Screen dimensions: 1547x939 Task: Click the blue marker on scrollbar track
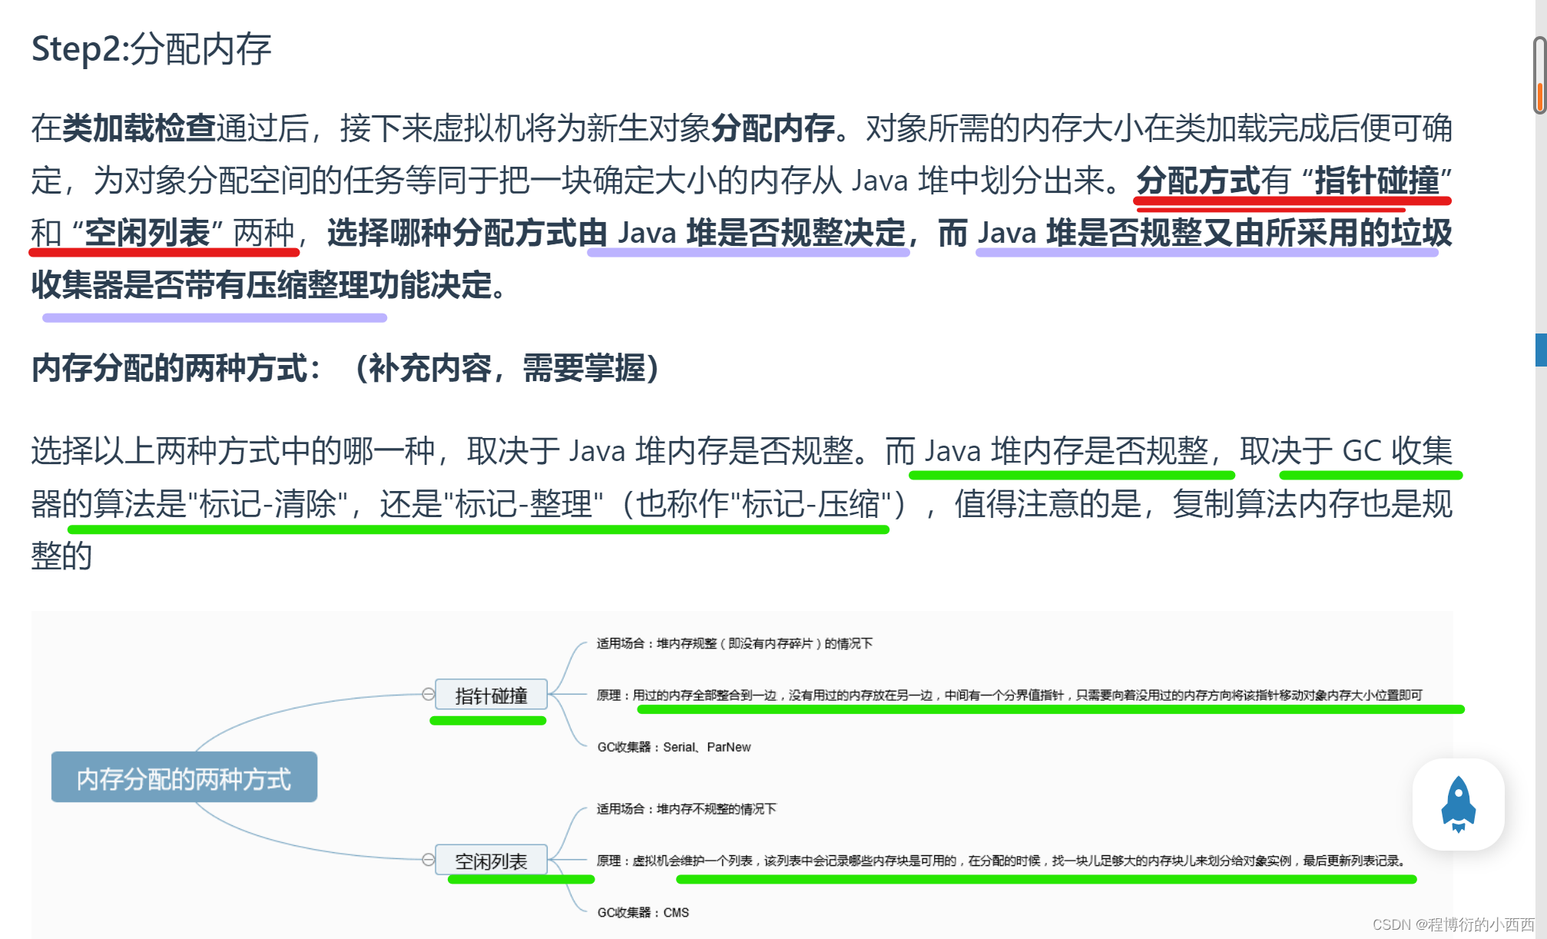[1540, 350]
